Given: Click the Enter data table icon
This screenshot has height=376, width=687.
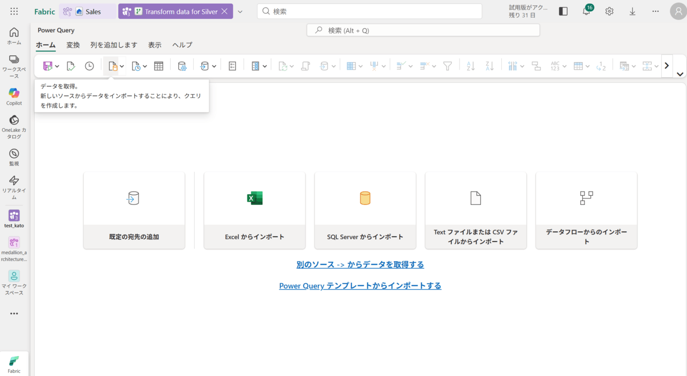Looking at the screenshot, I should (158, 66).
